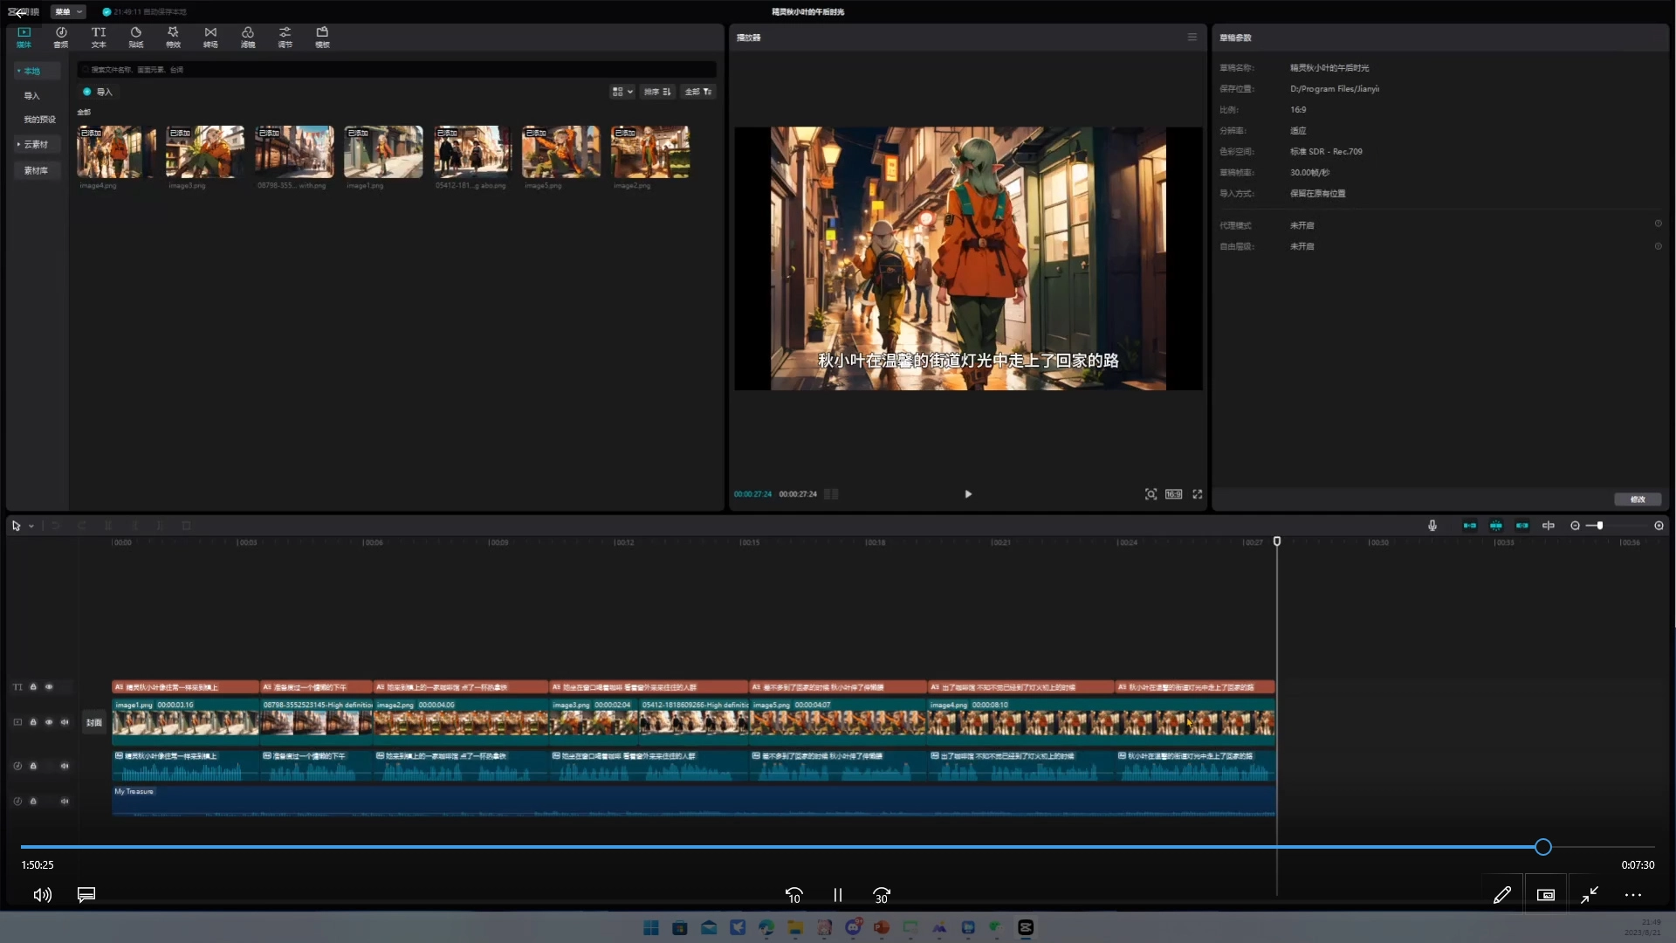
Task: Open the 滤镜 (Filters) panel
Action: 248,37
